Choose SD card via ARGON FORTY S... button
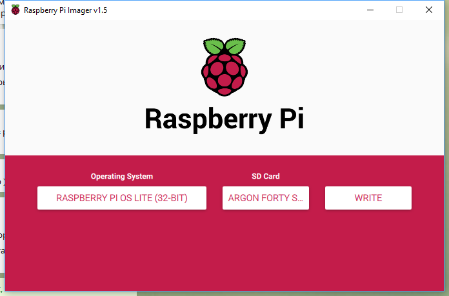449x296 pixels. (266, 198)
